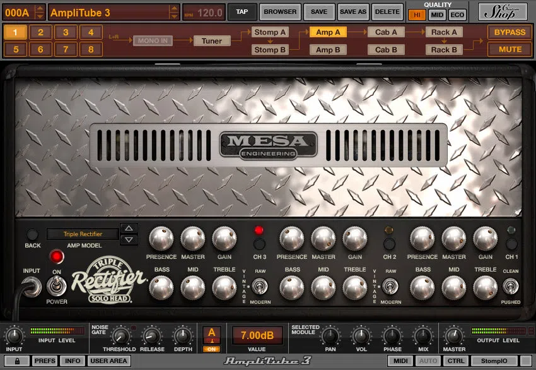This screenshot has width=536, height=370.
Task: Click the BYPASS button
Action: 510,32
